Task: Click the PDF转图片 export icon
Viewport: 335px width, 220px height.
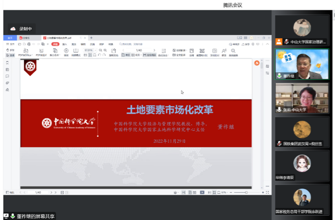Action: tap(41, 51)
